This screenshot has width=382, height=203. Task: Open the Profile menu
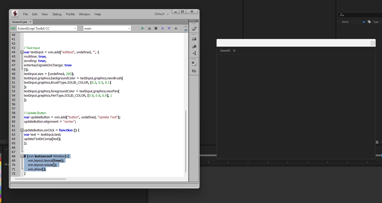(70, 14)
